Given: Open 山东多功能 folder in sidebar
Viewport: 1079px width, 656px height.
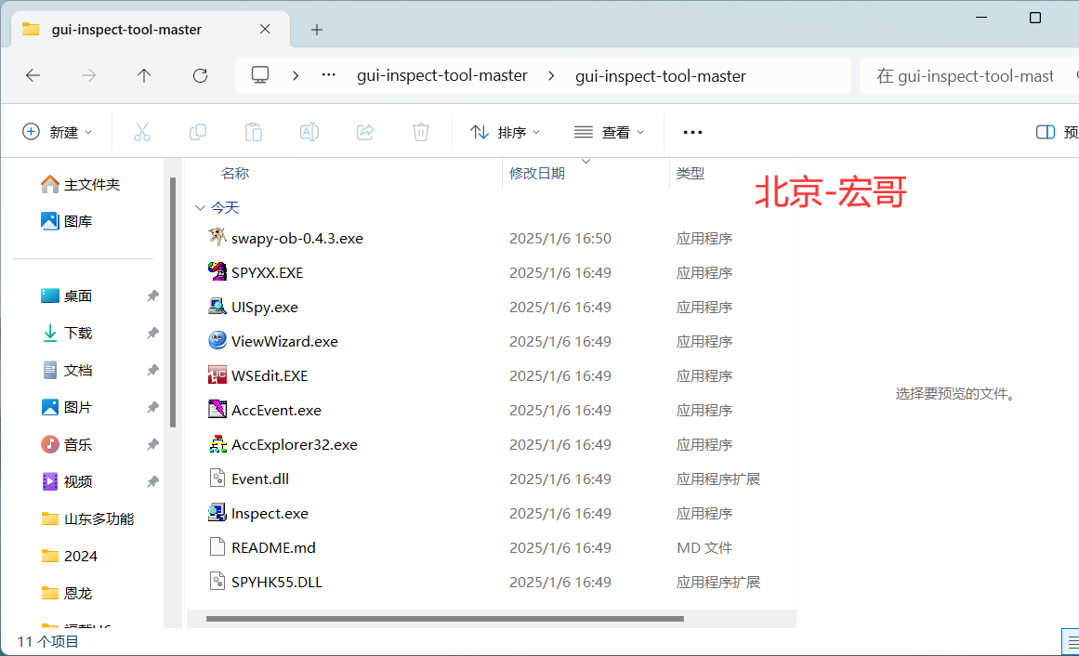Looking at the screenshot, I should (87, 519).
